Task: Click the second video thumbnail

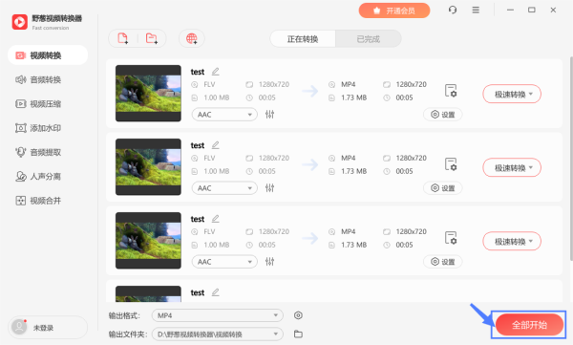Action: tap(148, 167)
